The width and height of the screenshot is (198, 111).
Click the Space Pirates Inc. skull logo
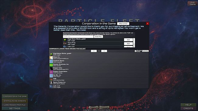(51, 83)
